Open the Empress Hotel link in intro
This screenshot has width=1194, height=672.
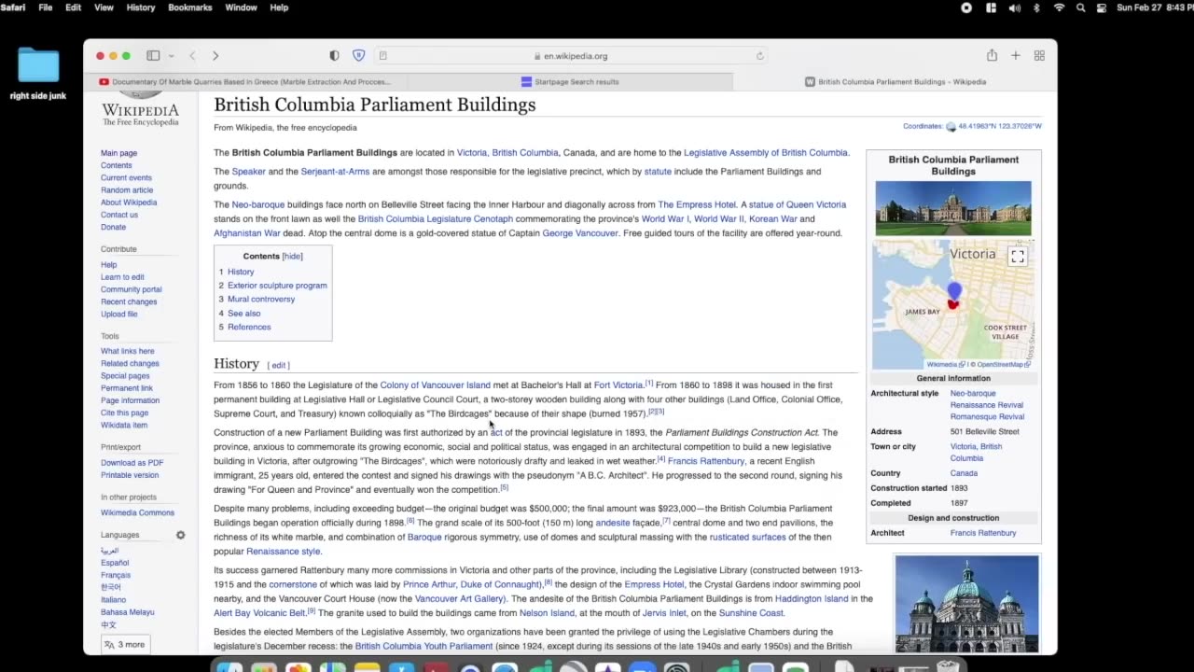[x=697, y=204]
